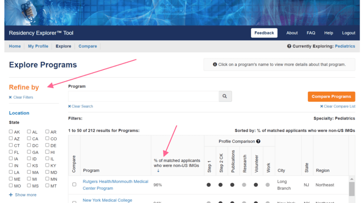Tick the FL state filter checkbox
The image size is (364, 203).
tap(11, 152)
